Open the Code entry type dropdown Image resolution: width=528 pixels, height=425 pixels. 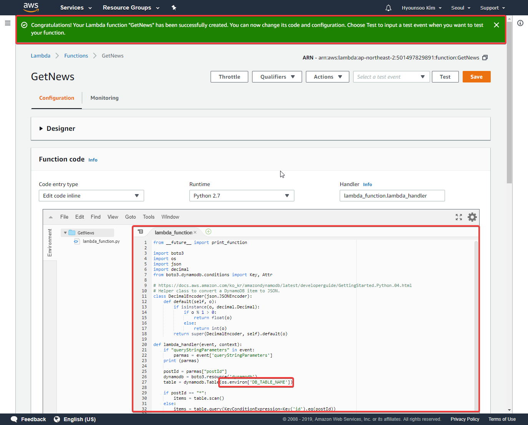coord(91,196)
